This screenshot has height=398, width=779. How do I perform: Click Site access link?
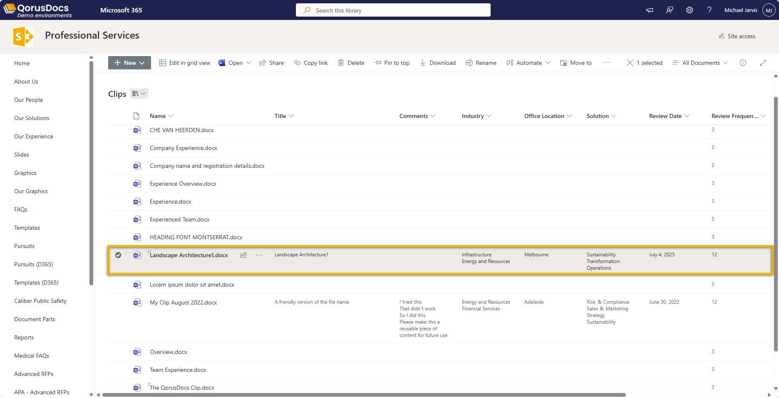click(x=737, y=36)
